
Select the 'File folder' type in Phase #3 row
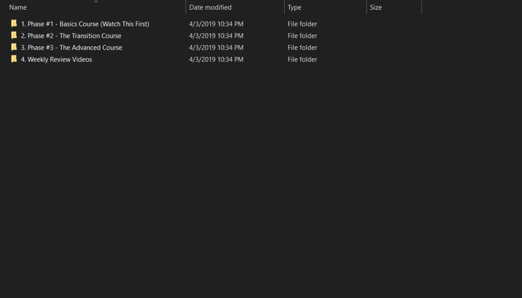[302, 47]
